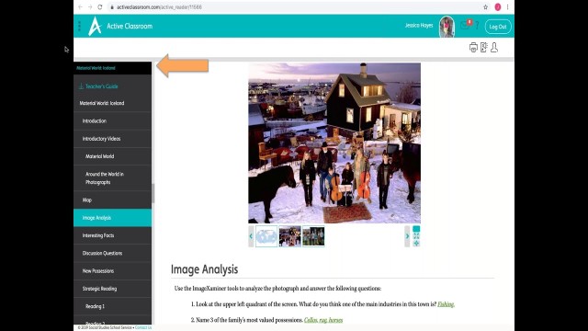Click the Material World: Iceland header title
588x331 pixels.
coord(96,68)
